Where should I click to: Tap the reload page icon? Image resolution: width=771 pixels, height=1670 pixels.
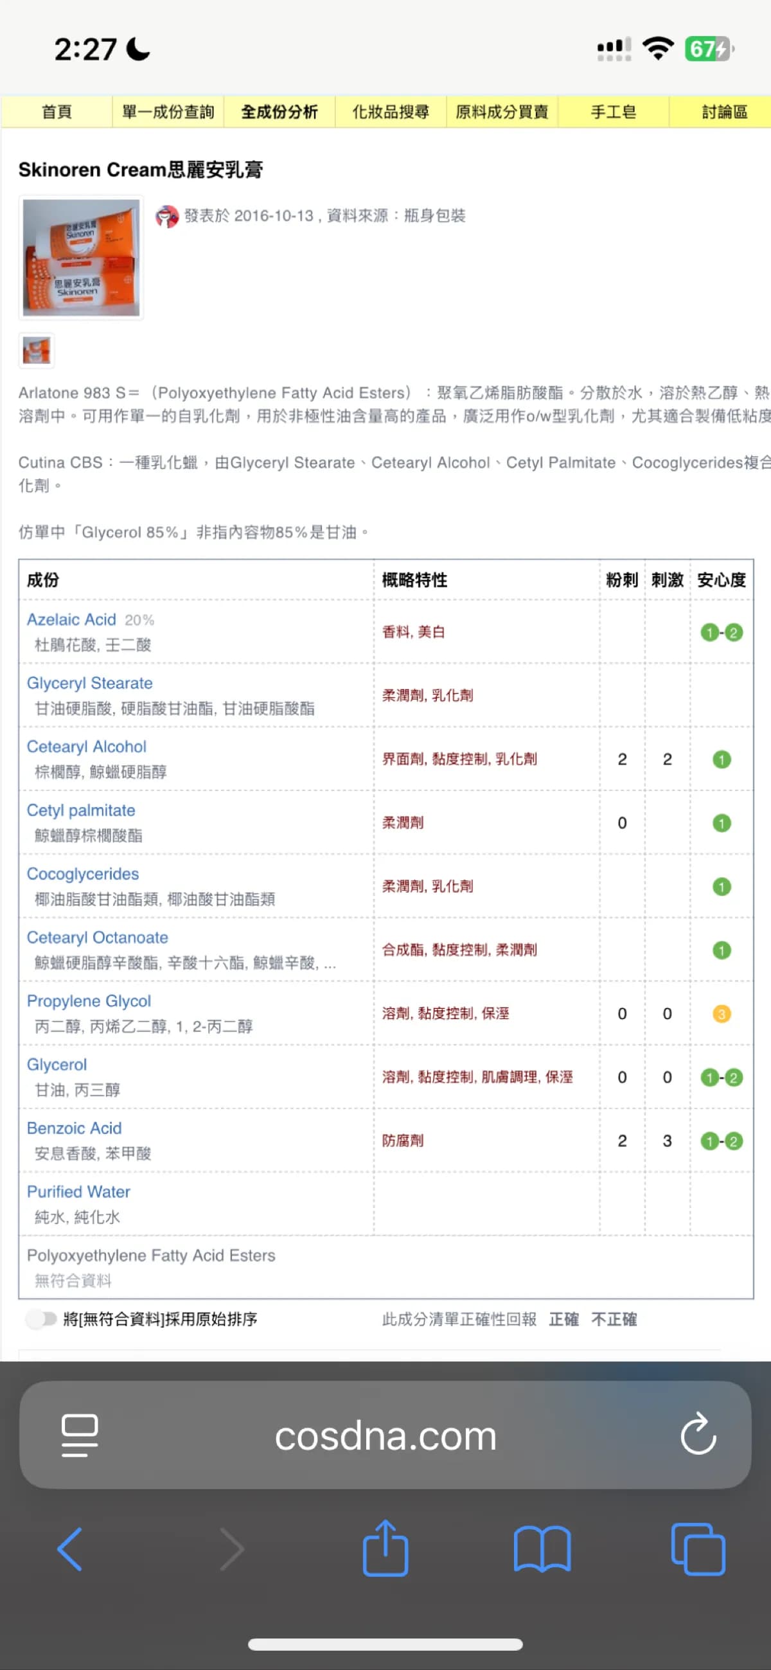click(698, 1434)
